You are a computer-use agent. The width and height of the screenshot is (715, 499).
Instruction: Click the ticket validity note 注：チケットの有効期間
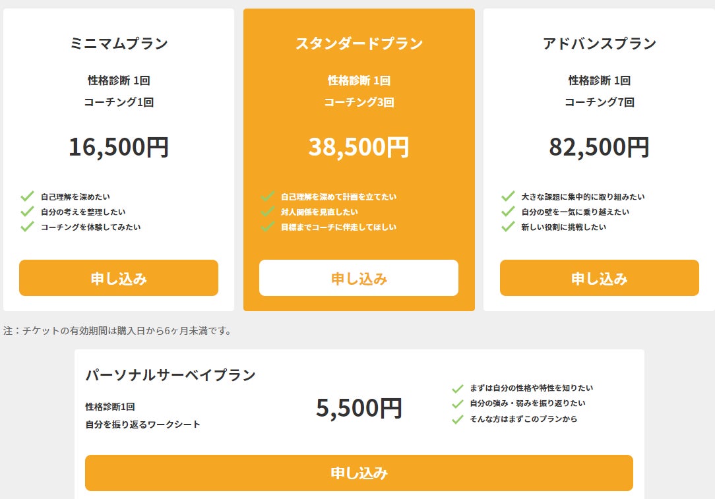point(118,331)
